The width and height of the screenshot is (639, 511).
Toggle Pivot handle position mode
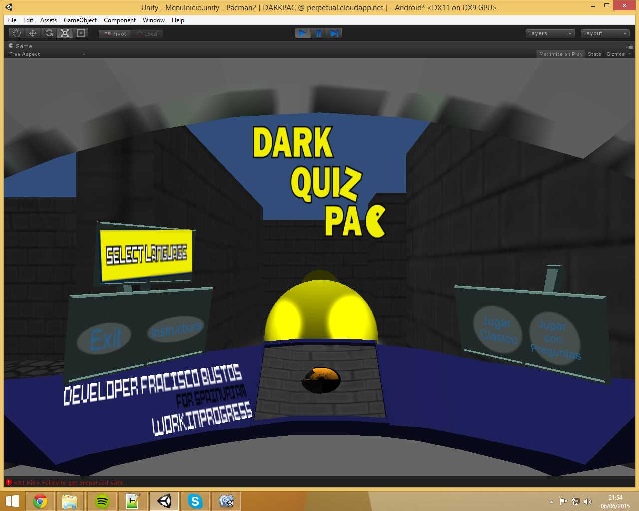pos(115,34)
